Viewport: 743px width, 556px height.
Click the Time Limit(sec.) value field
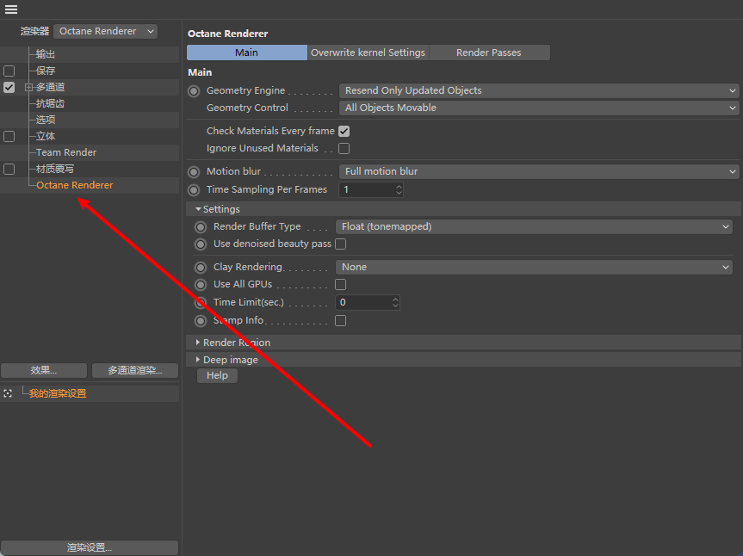(364, 303)
